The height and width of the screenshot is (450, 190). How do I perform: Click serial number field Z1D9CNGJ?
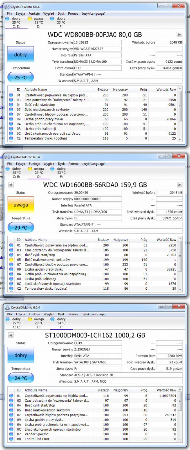98,349
